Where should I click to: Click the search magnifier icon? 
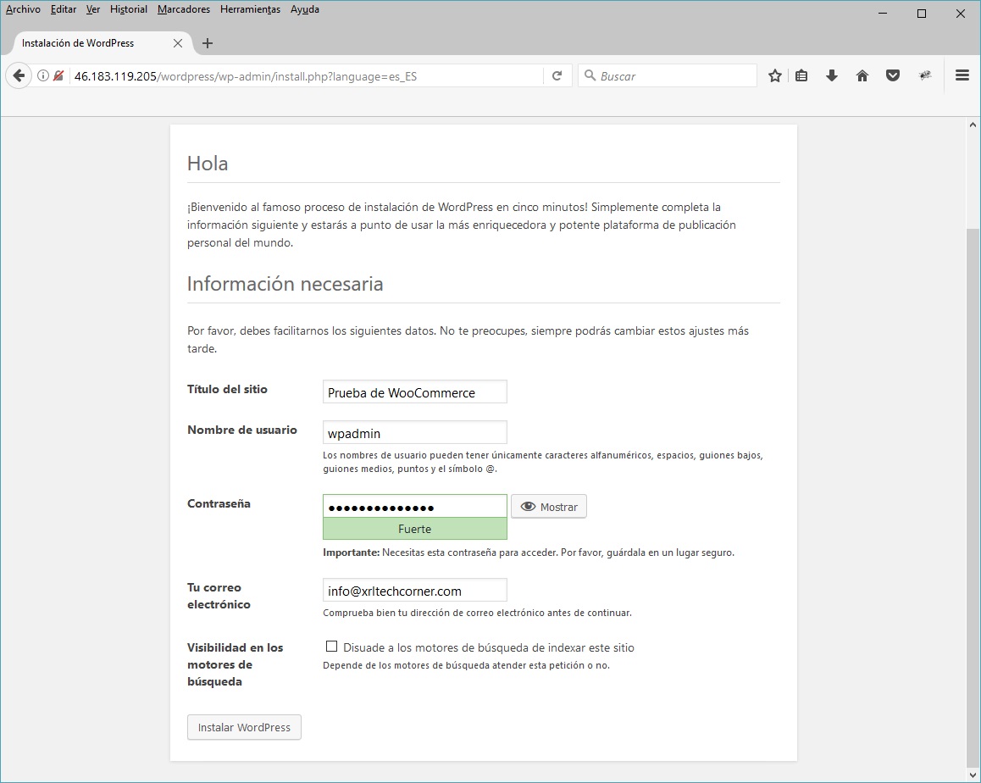590,75
